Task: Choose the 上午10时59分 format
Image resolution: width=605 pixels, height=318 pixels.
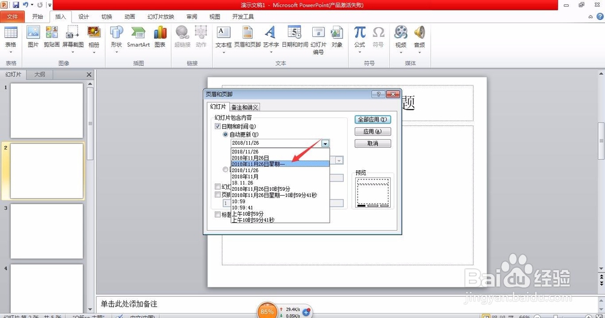Action: (280, 214)
